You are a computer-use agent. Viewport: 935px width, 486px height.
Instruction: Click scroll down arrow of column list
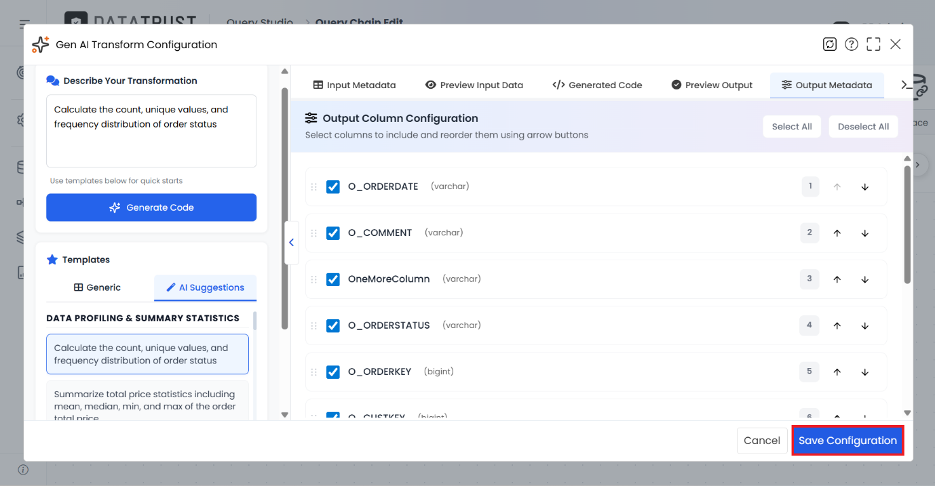click(907, 412)
